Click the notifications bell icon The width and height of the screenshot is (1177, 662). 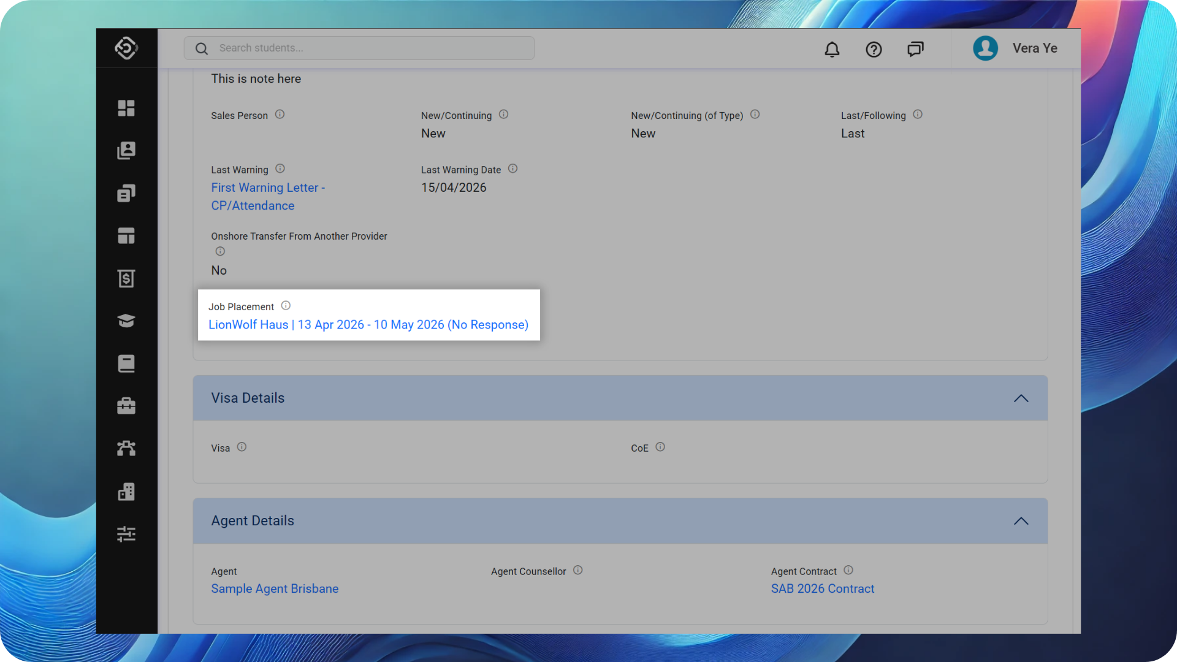coord(832,49)
